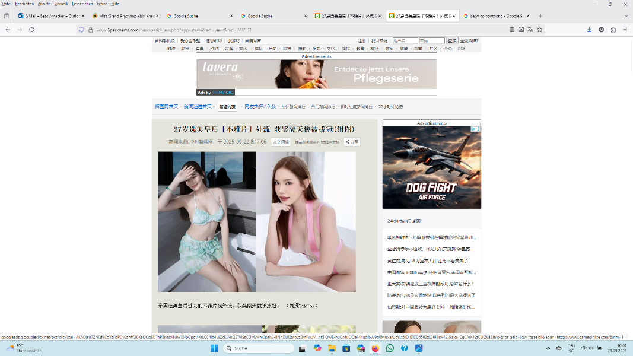Click the Extensions puzzle icon in toolbar
633x356 pixels.
(613, 30)
